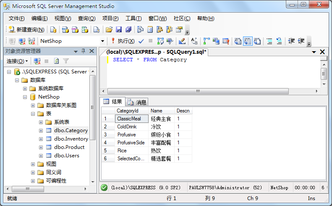Open the 帮助(H) menu
The image size is (332, 206).
206,18
